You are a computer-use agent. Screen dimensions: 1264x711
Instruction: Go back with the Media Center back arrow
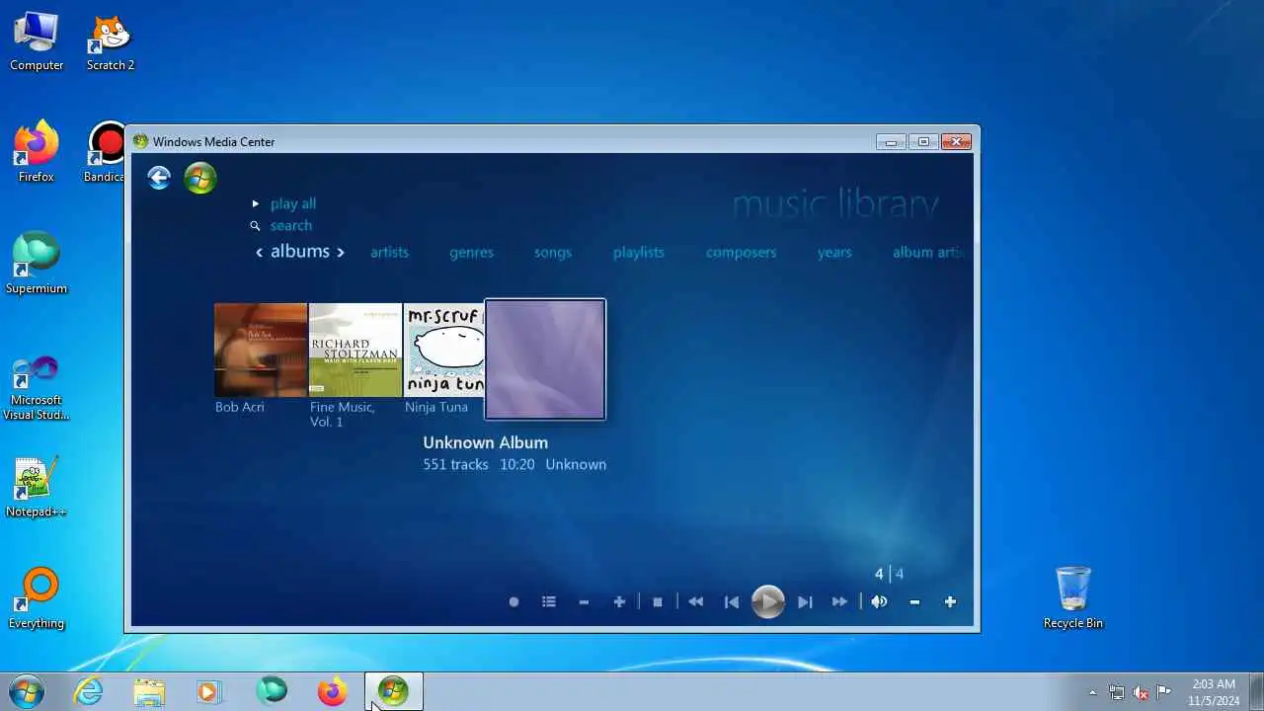[159, 178]
